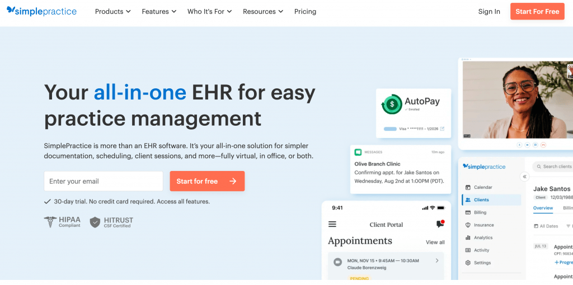
Task: Open the All Dates filter
Action: 546,226
